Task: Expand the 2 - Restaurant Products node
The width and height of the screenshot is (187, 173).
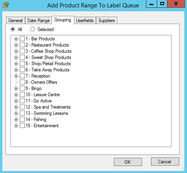Action: [16, 45]
